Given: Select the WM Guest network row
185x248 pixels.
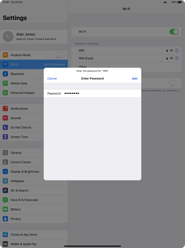Looking at the screenshot, I should (x=126, y=58).
